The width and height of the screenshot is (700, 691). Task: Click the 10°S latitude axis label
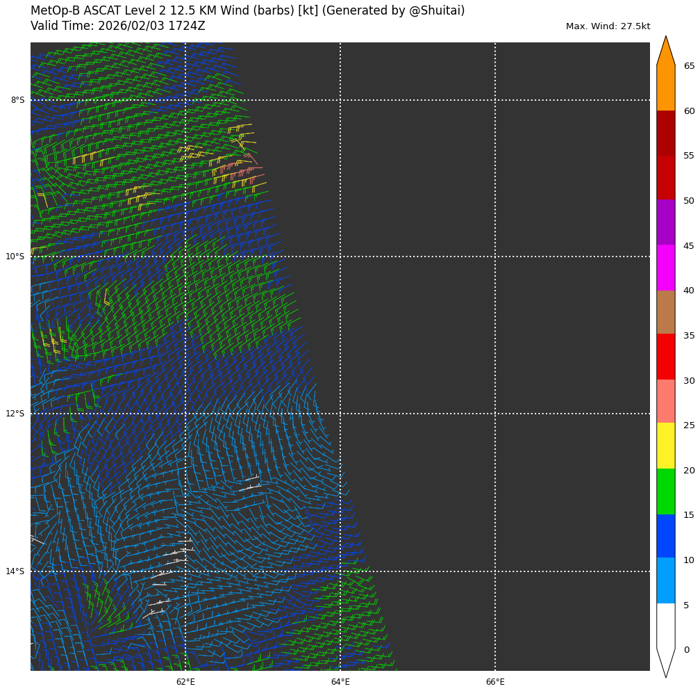(15, 257)
